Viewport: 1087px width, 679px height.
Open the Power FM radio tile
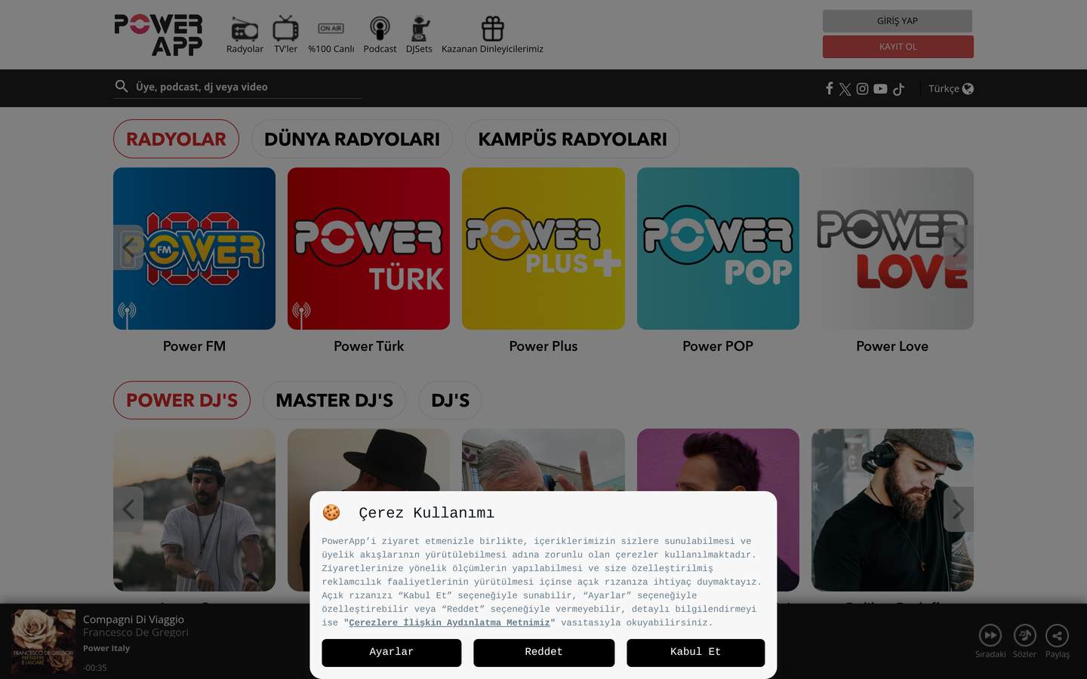[194, 248]
